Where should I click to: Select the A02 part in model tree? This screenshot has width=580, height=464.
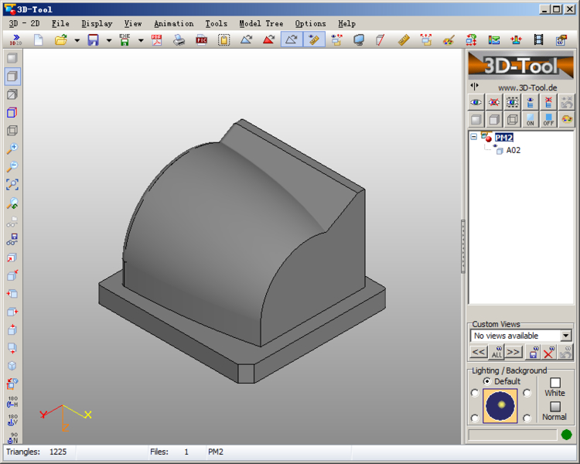(513, 150)
